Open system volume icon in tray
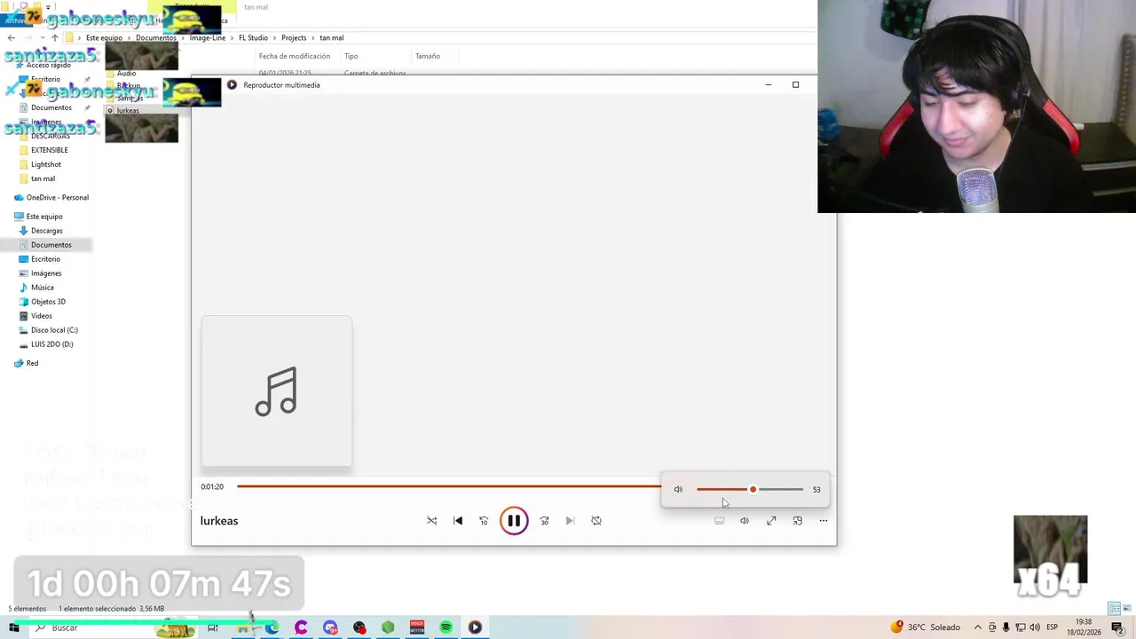Image resolution: width=1136 pixels, height=639 pixels. pyautogui.click(x=1035, y=627)
